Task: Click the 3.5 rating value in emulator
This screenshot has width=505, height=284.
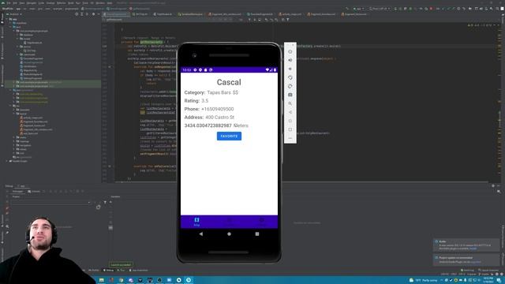Action: 205,101
